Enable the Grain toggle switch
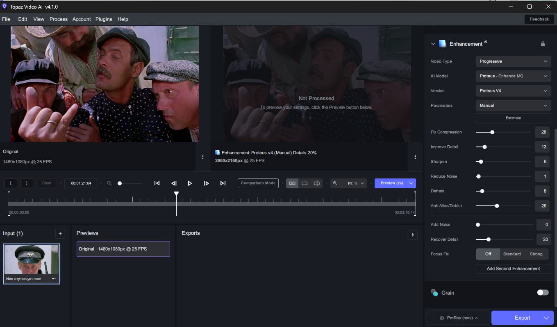This screenshot has width=557, height=327. (543, 293)
